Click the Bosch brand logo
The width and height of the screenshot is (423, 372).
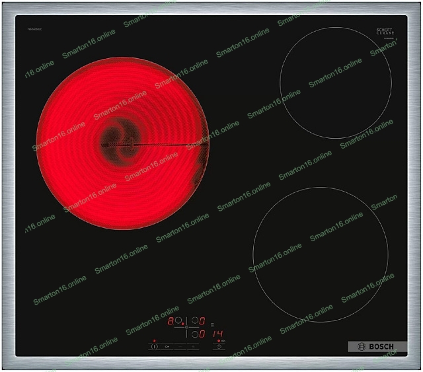(377, 346)
